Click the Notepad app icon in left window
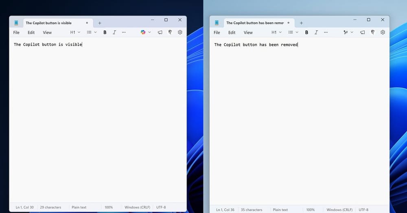The width and height of the screenshot is (407, 213). 16,23
